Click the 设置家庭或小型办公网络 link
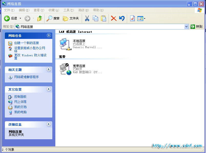Image resolution: width=206 pixels, height=153 pixels. click(30, 49)
